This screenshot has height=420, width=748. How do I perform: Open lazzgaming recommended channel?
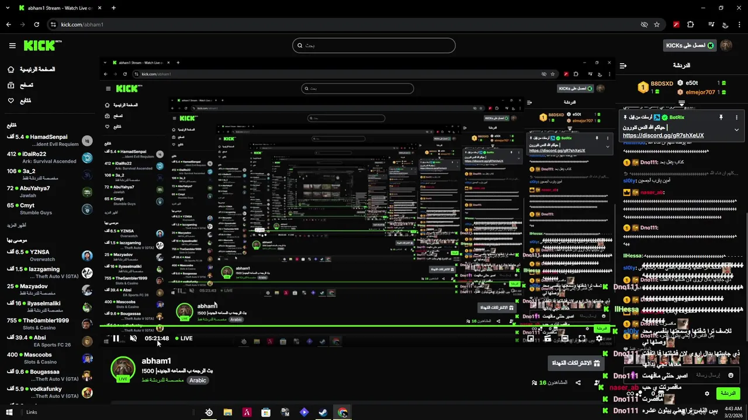50,272
